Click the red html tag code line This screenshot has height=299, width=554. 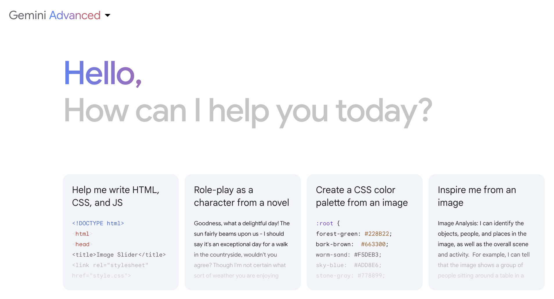(x=82, y=234)
